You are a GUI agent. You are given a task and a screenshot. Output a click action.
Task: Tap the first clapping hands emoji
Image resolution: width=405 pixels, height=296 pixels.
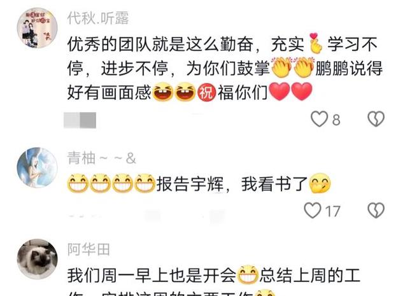[281, 67]
